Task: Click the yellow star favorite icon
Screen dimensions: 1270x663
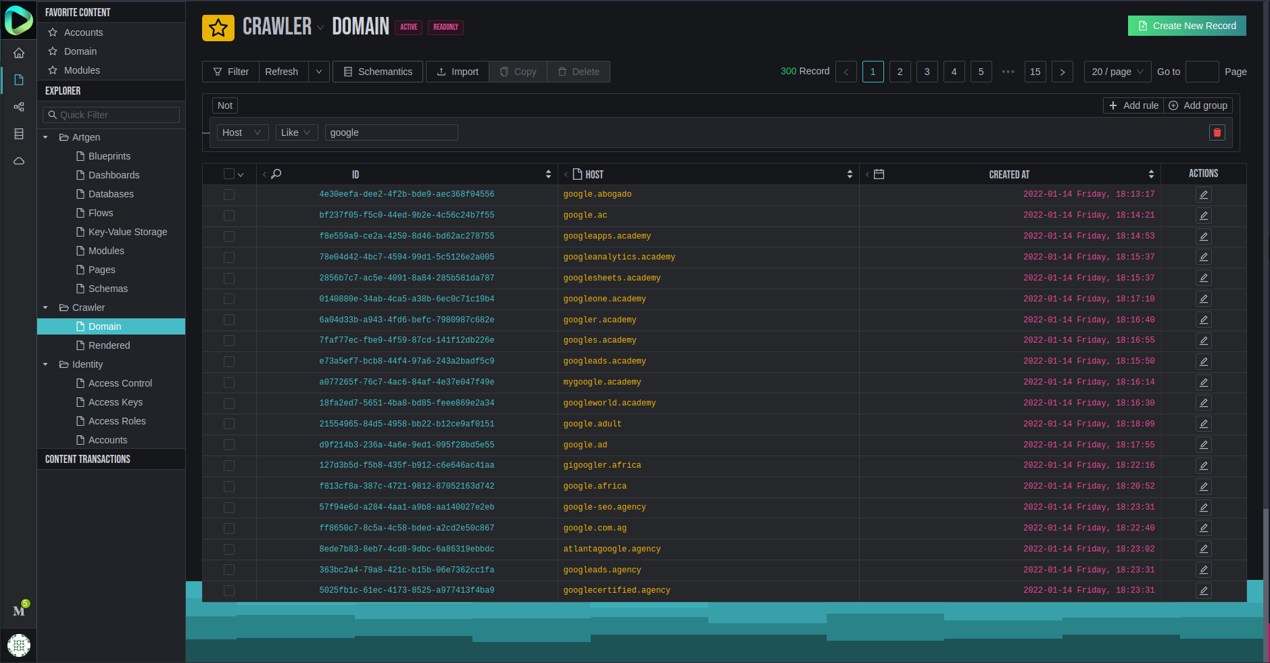Action: coord(218,28)
